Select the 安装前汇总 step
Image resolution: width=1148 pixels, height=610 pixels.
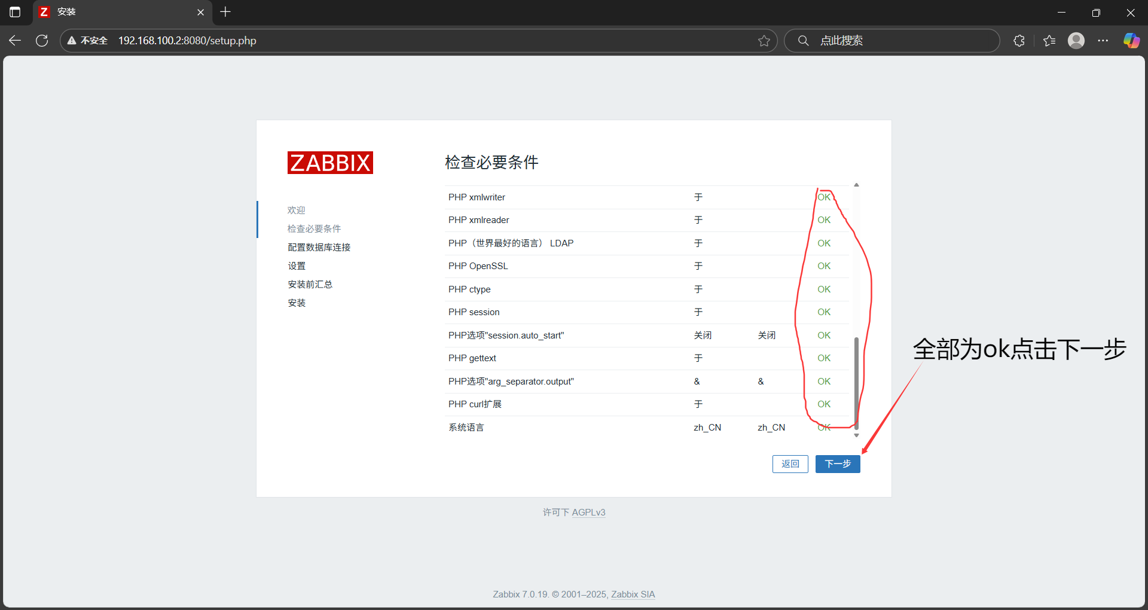point(310,284)
